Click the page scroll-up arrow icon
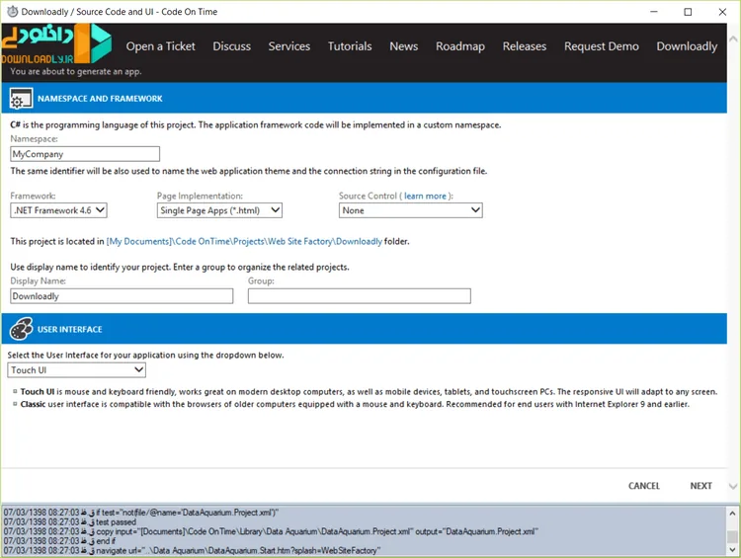The width and height of the screenshot is (741, 558). [733, 40]
